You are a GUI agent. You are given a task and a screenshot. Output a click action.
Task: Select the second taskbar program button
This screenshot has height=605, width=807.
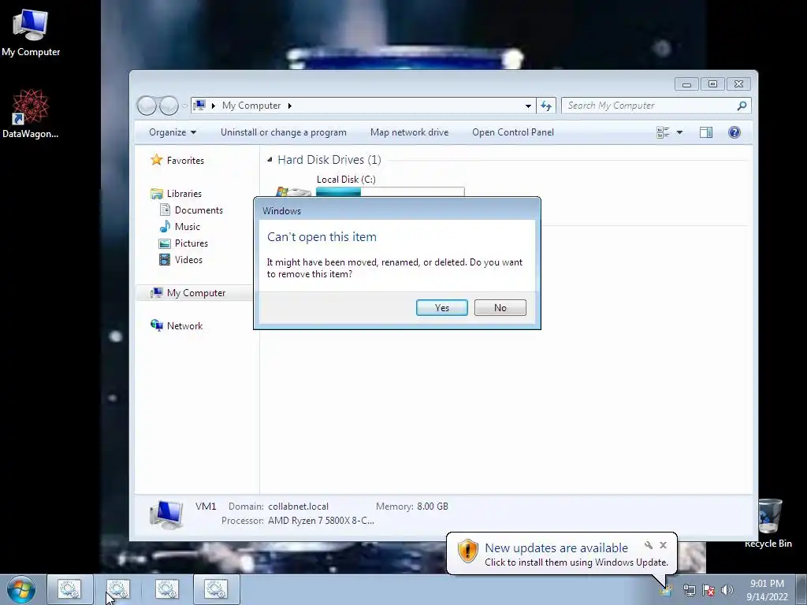pyautogui.click(x=118, y=589)
